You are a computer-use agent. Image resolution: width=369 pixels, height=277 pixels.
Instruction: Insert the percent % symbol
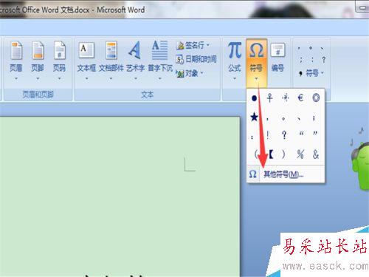pyautogui.click(x=300, y=154)
